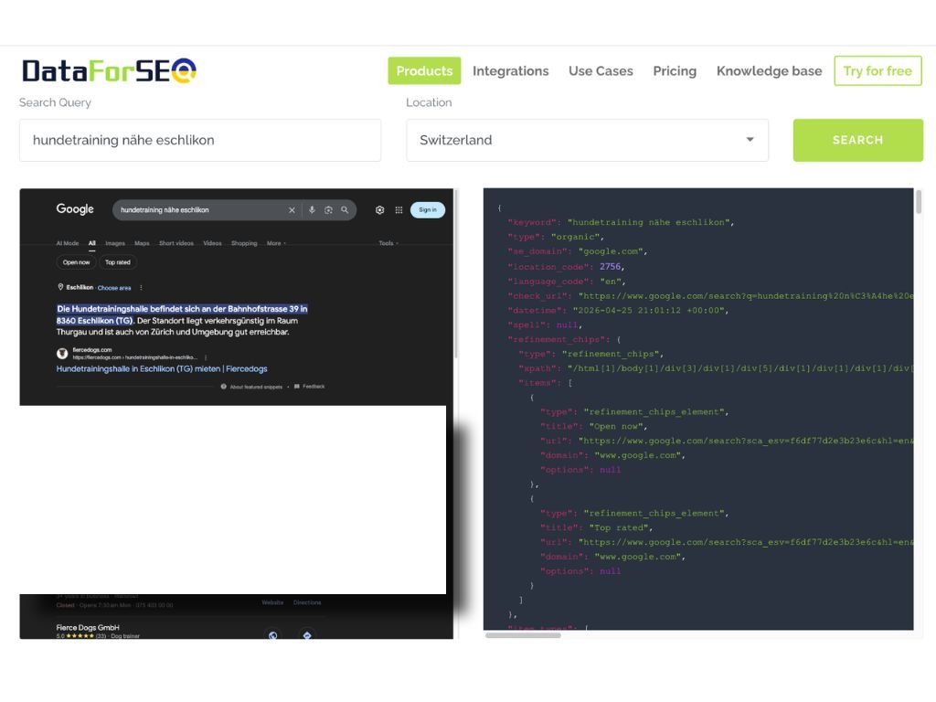The width and height of the screenshot is (936, 702).
Task: Click the fiercedogs.com favicon
Action: (62, 354)
